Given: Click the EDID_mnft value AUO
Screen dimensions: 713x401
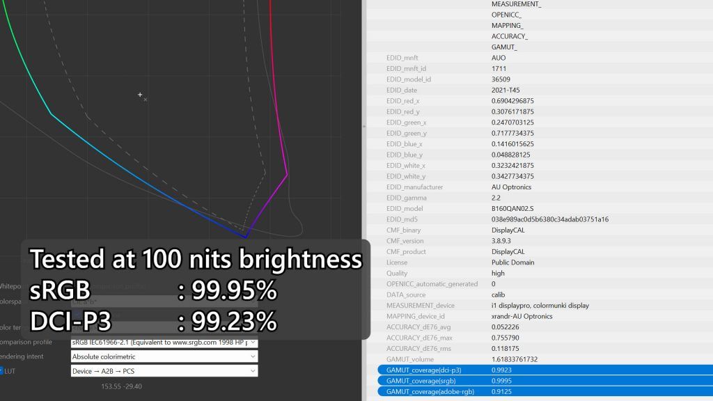Looking at the screenshot, I should pos(499,58).
